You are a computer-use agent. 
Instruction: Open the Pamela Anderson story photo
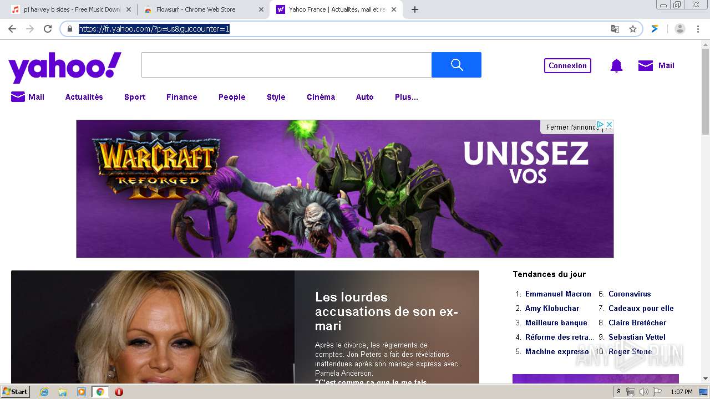pos(153,327)
